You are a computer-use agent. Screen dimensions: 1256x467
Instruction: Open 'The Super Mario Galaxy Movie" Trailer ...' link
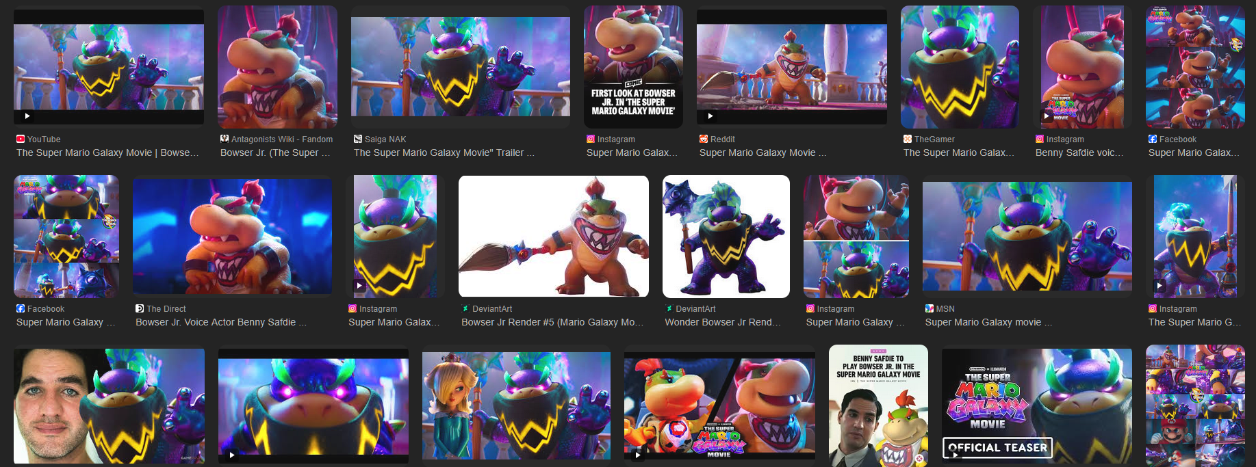tap(444, 152)
